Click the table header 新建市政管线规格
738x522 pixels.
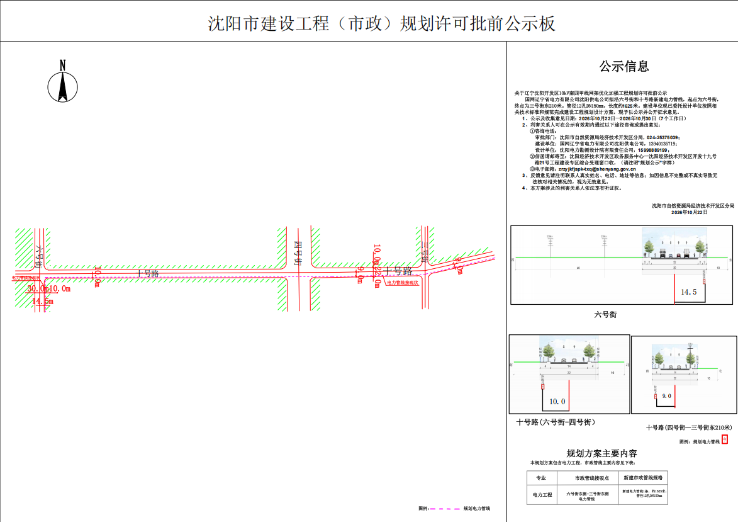tap(643, 478)
